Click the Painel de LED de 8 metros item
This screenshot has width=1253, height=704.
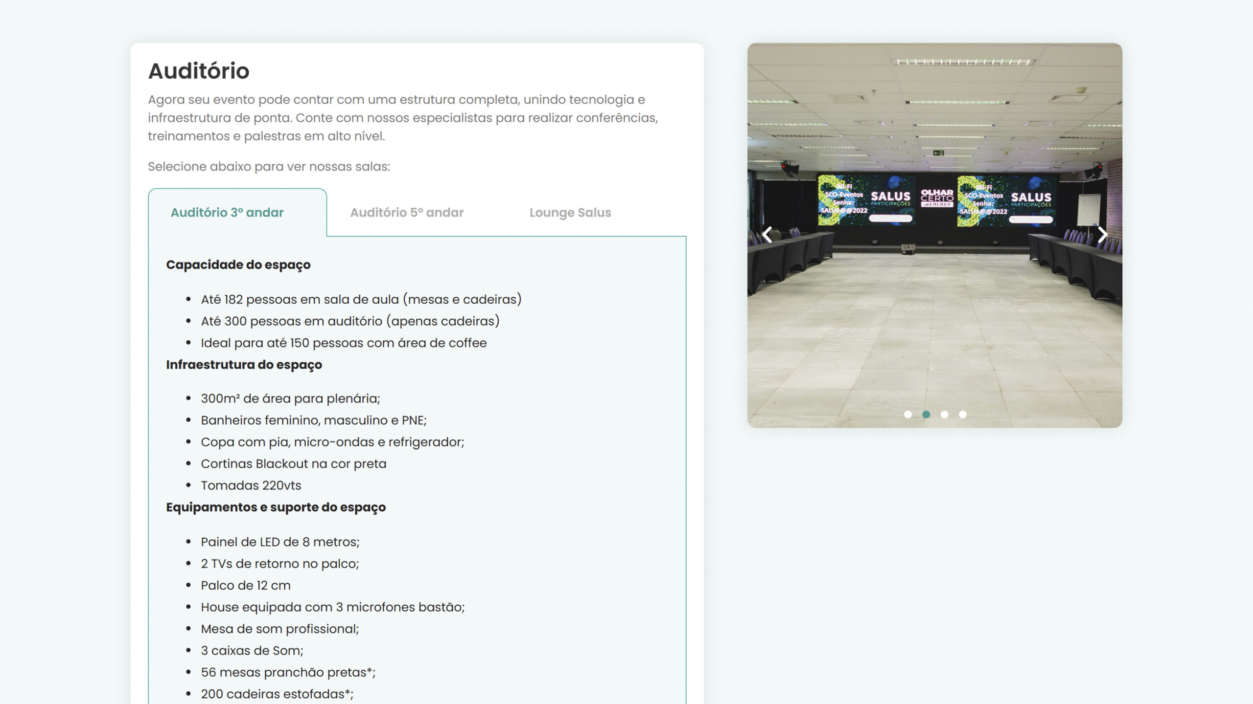[x=280, y=542]
